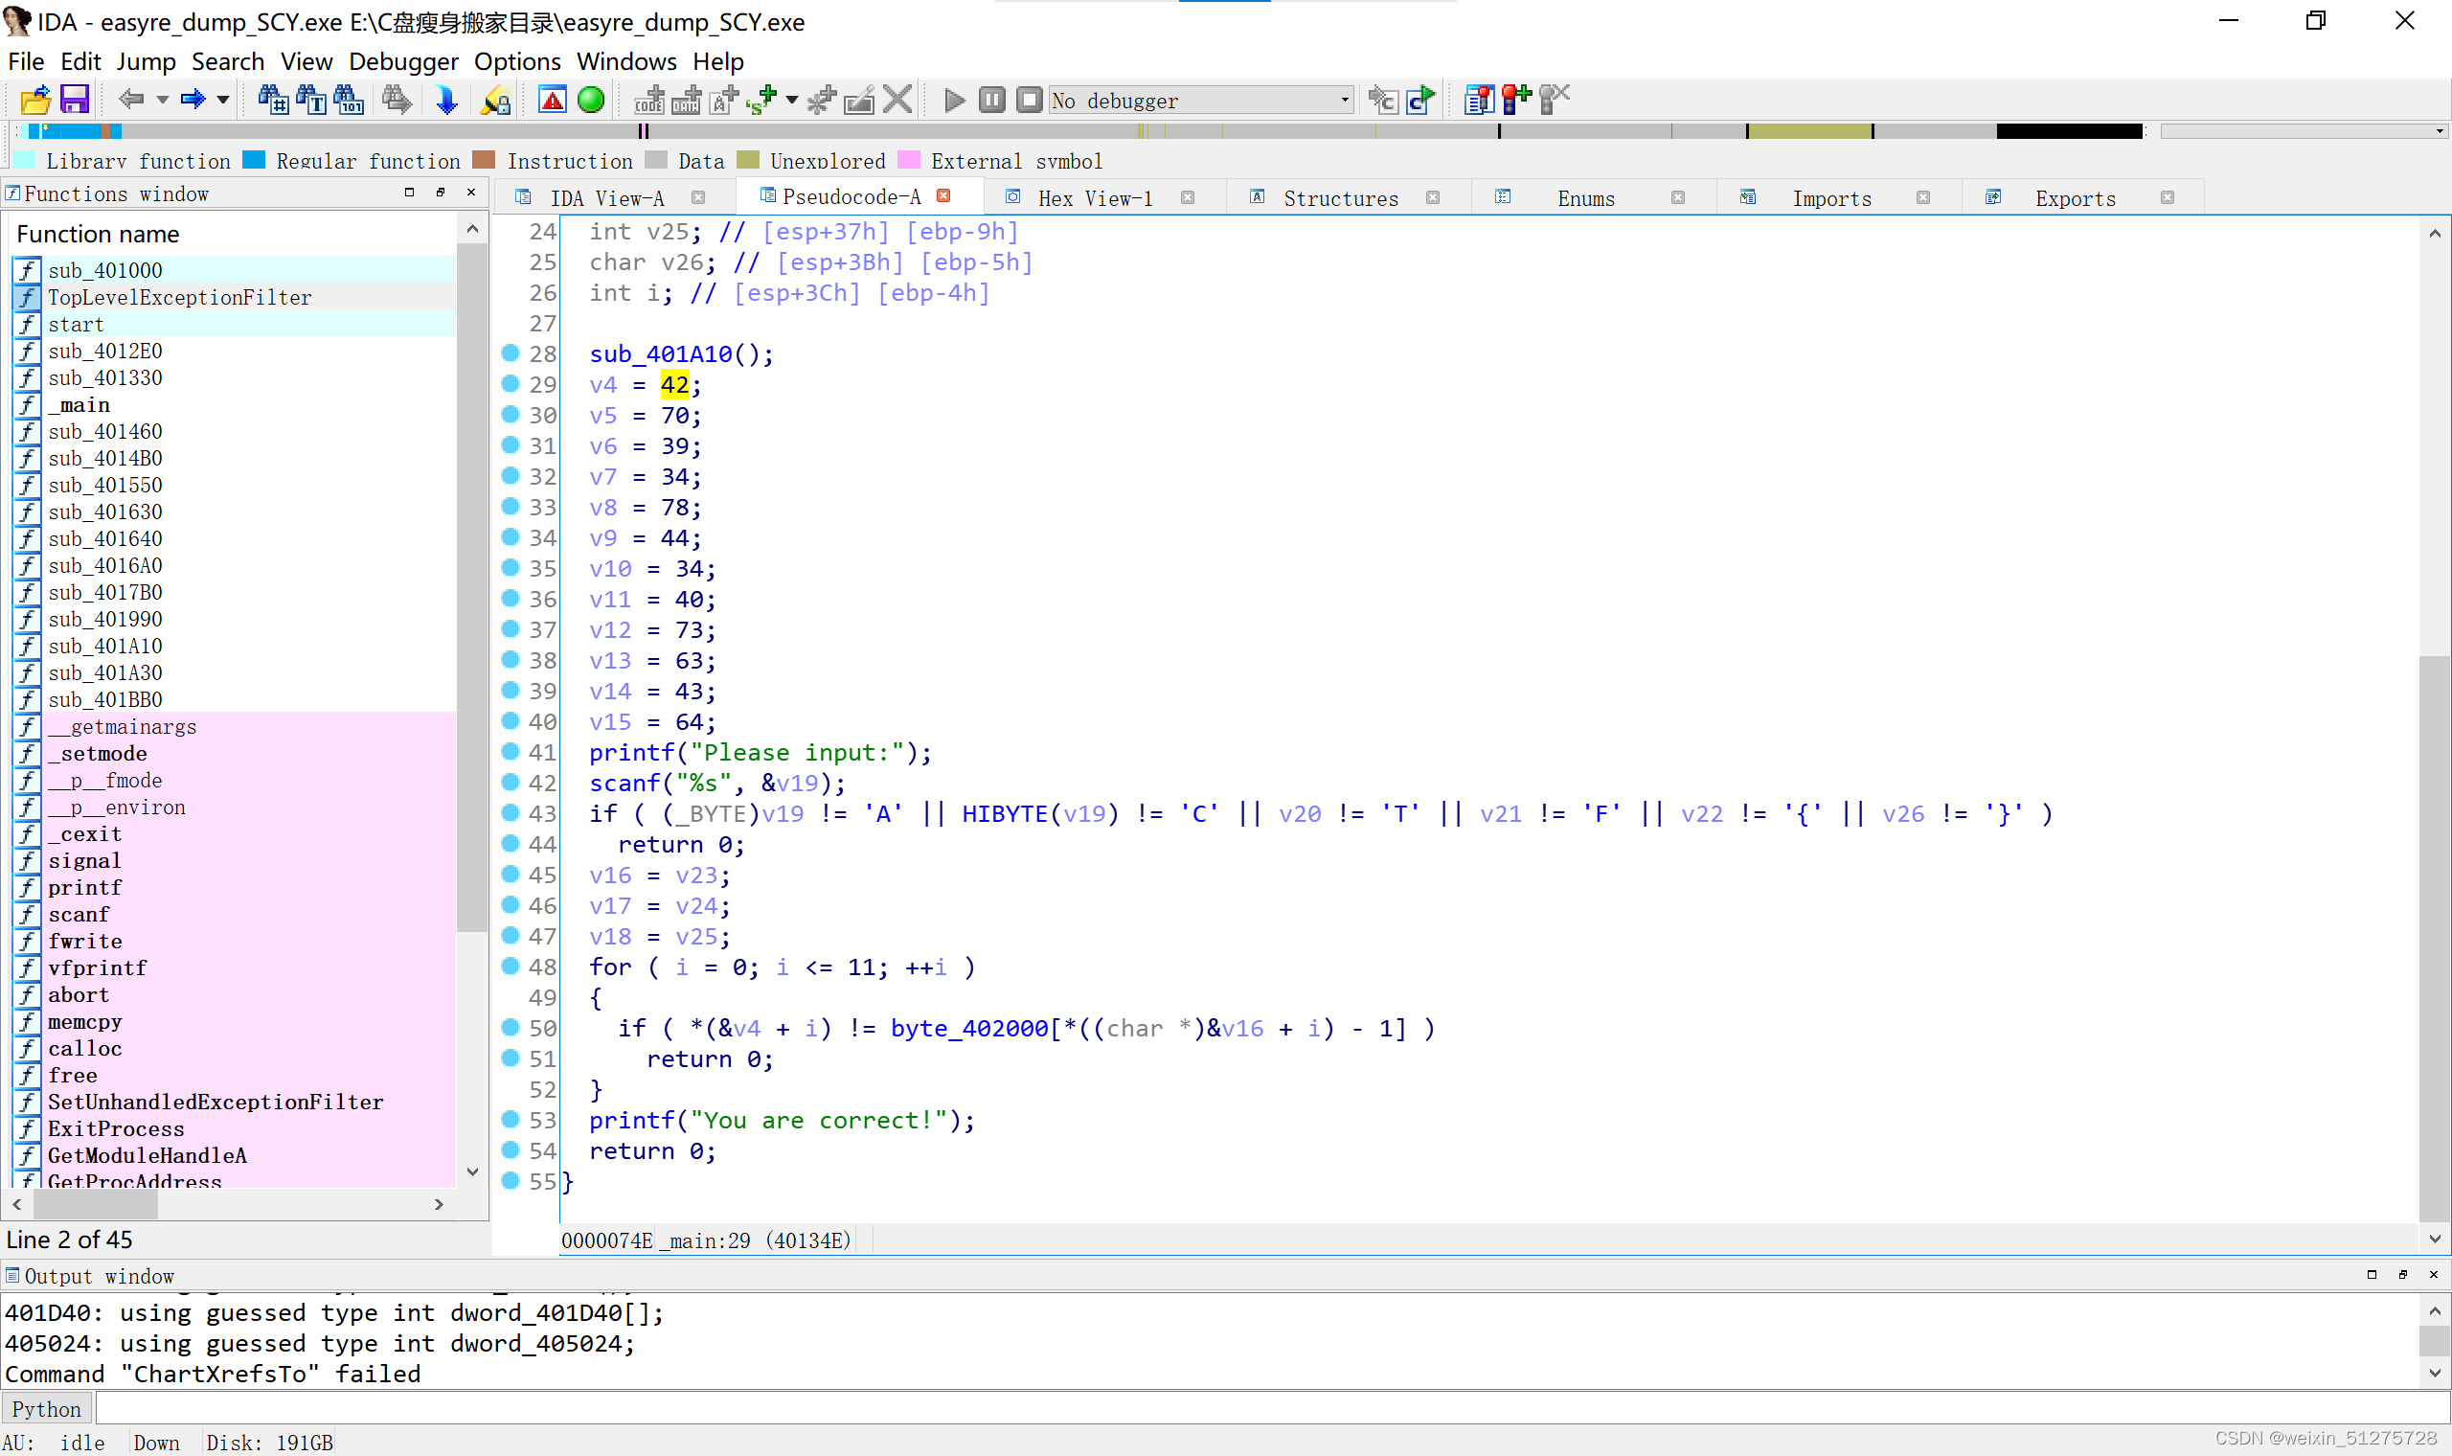The width and height of the screenshot is (2452, 1456).
Task: Open the No debugger dropdown
Action: point(1201,100)
